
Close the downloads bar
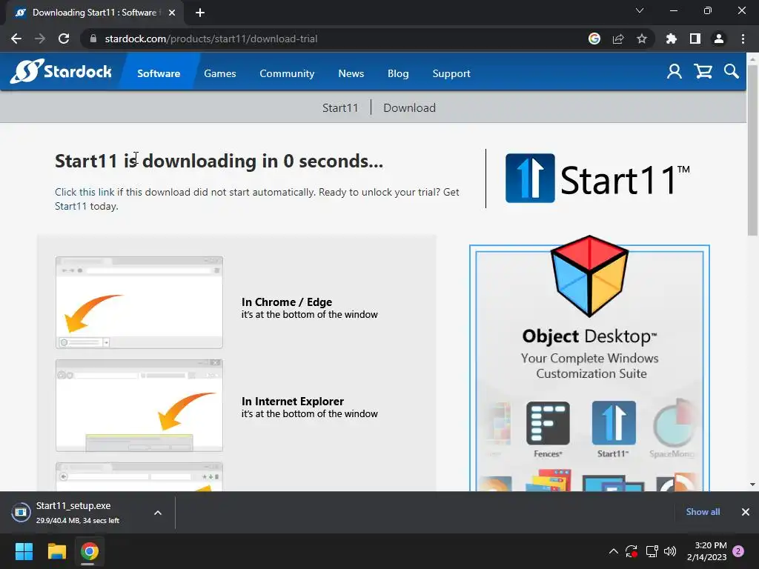tap(746, 512)
